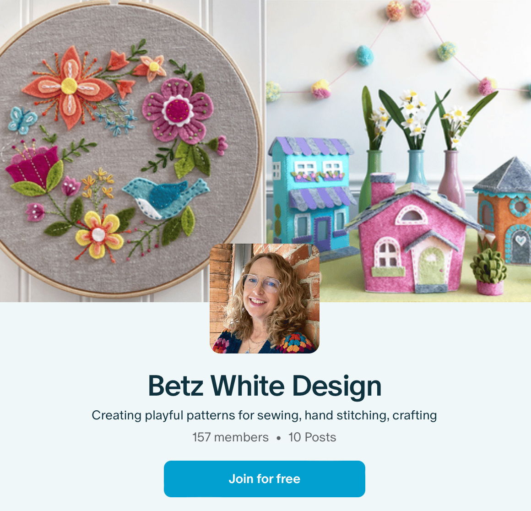Screen dimensions: 531x511
Task: Open the 10 Posts count
Action: coord(312,437)
